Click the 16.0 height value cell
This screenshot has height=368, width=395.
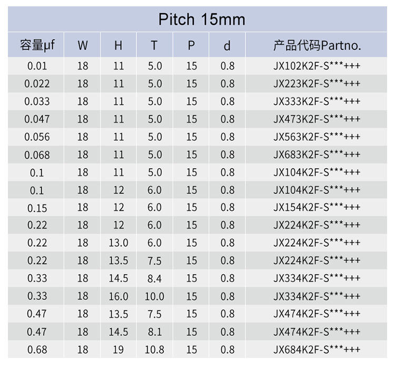(x=118, y=296)
